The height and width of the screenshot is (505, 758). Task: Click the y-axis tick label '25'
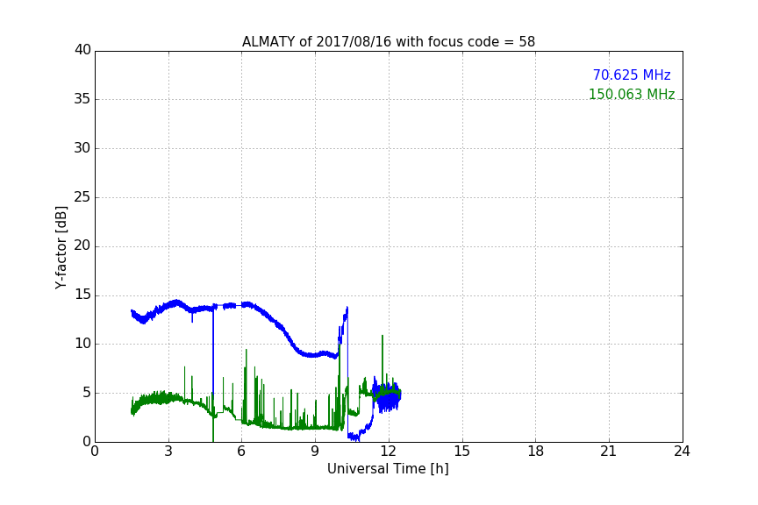coord(82,197)
